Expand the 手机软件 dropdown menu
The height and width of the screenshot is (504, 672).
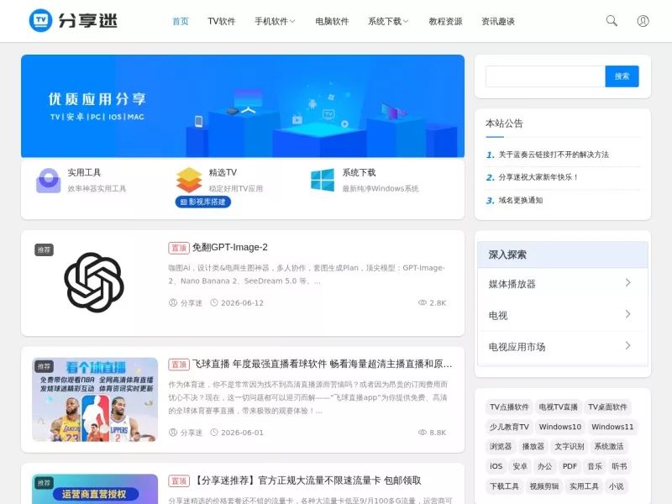tap(275, 21)
